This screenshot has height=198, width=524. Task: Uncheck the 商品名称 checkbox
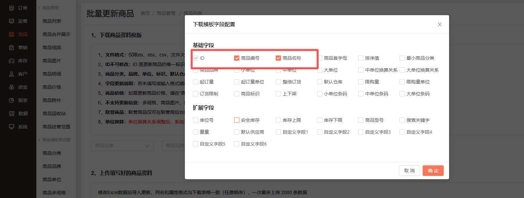click(x=278, y=58)
